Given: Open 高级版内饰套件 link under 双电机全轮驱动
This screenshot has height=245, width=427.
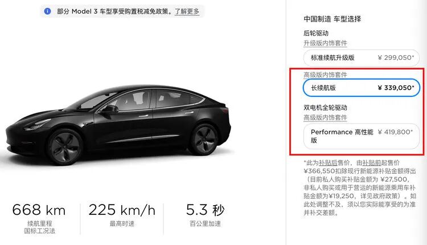Looking at the screenshot, I should [x=325, y=117].
